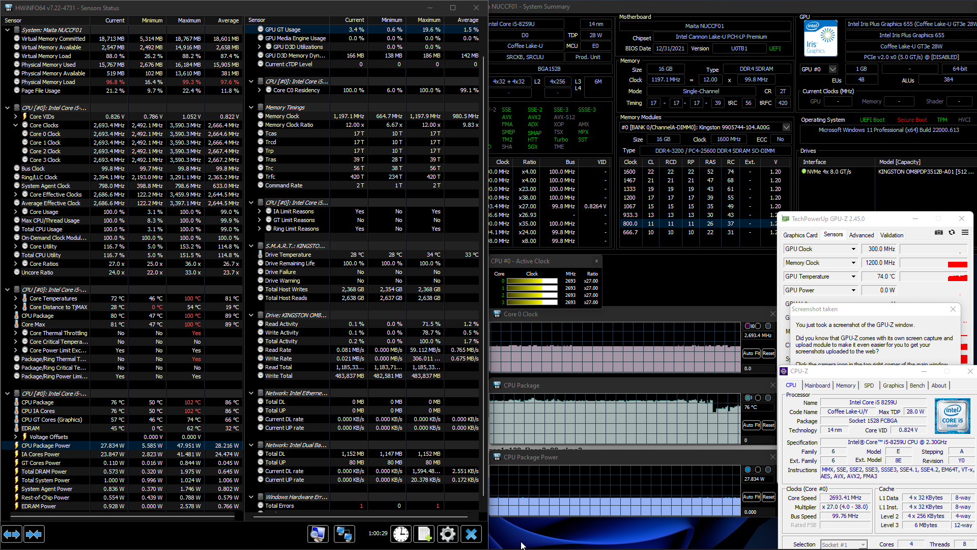Screen dimensions: 977x550
Task: Close the CPU Package graph window
Action: [x=772, y=386]
